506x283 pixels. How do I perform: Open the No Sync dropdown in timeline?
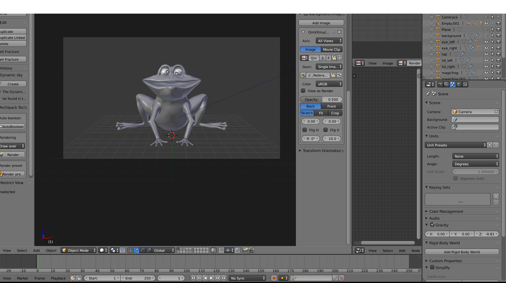point(247,278)
